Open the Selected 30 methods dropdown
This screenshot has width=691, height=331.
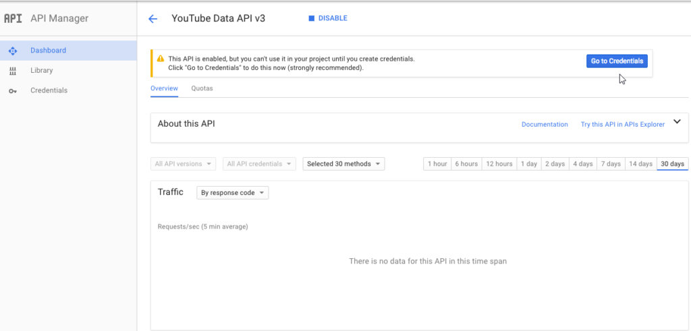[x=343, y=164]
